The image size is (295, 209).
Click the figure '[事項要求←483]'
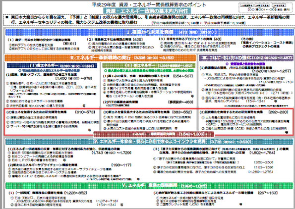coord(180,102)
